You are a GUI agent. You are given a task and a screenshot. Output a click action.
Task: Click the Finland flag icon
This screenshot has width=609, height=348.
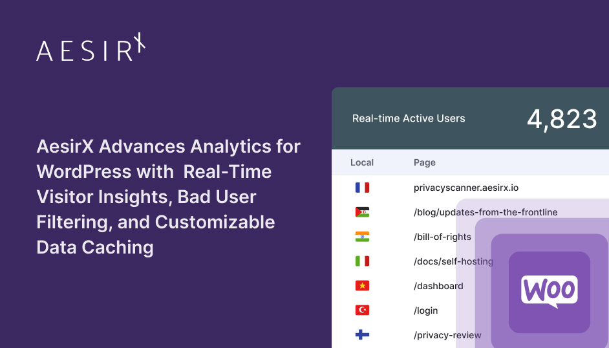coord(362,335)
